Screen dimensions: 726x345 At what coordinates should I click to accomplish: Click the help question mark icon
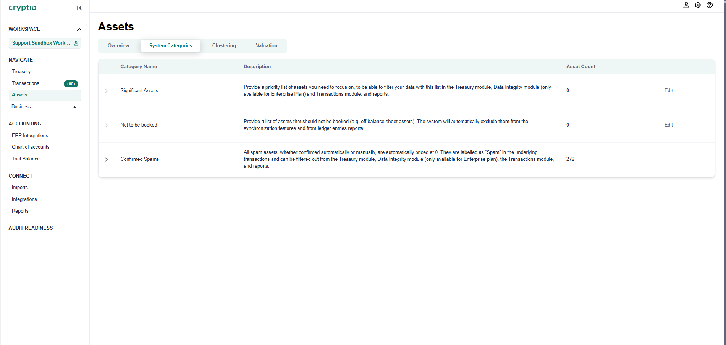[710, 5]
